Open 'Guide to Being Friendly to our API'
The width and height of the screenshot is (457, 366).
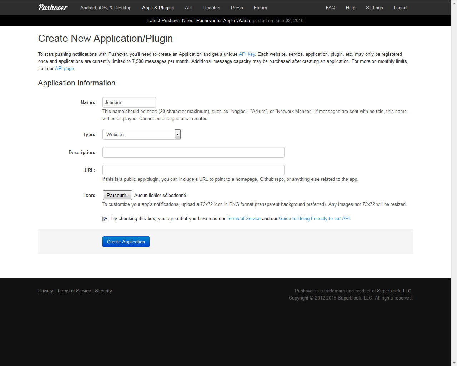click(314, 218)
